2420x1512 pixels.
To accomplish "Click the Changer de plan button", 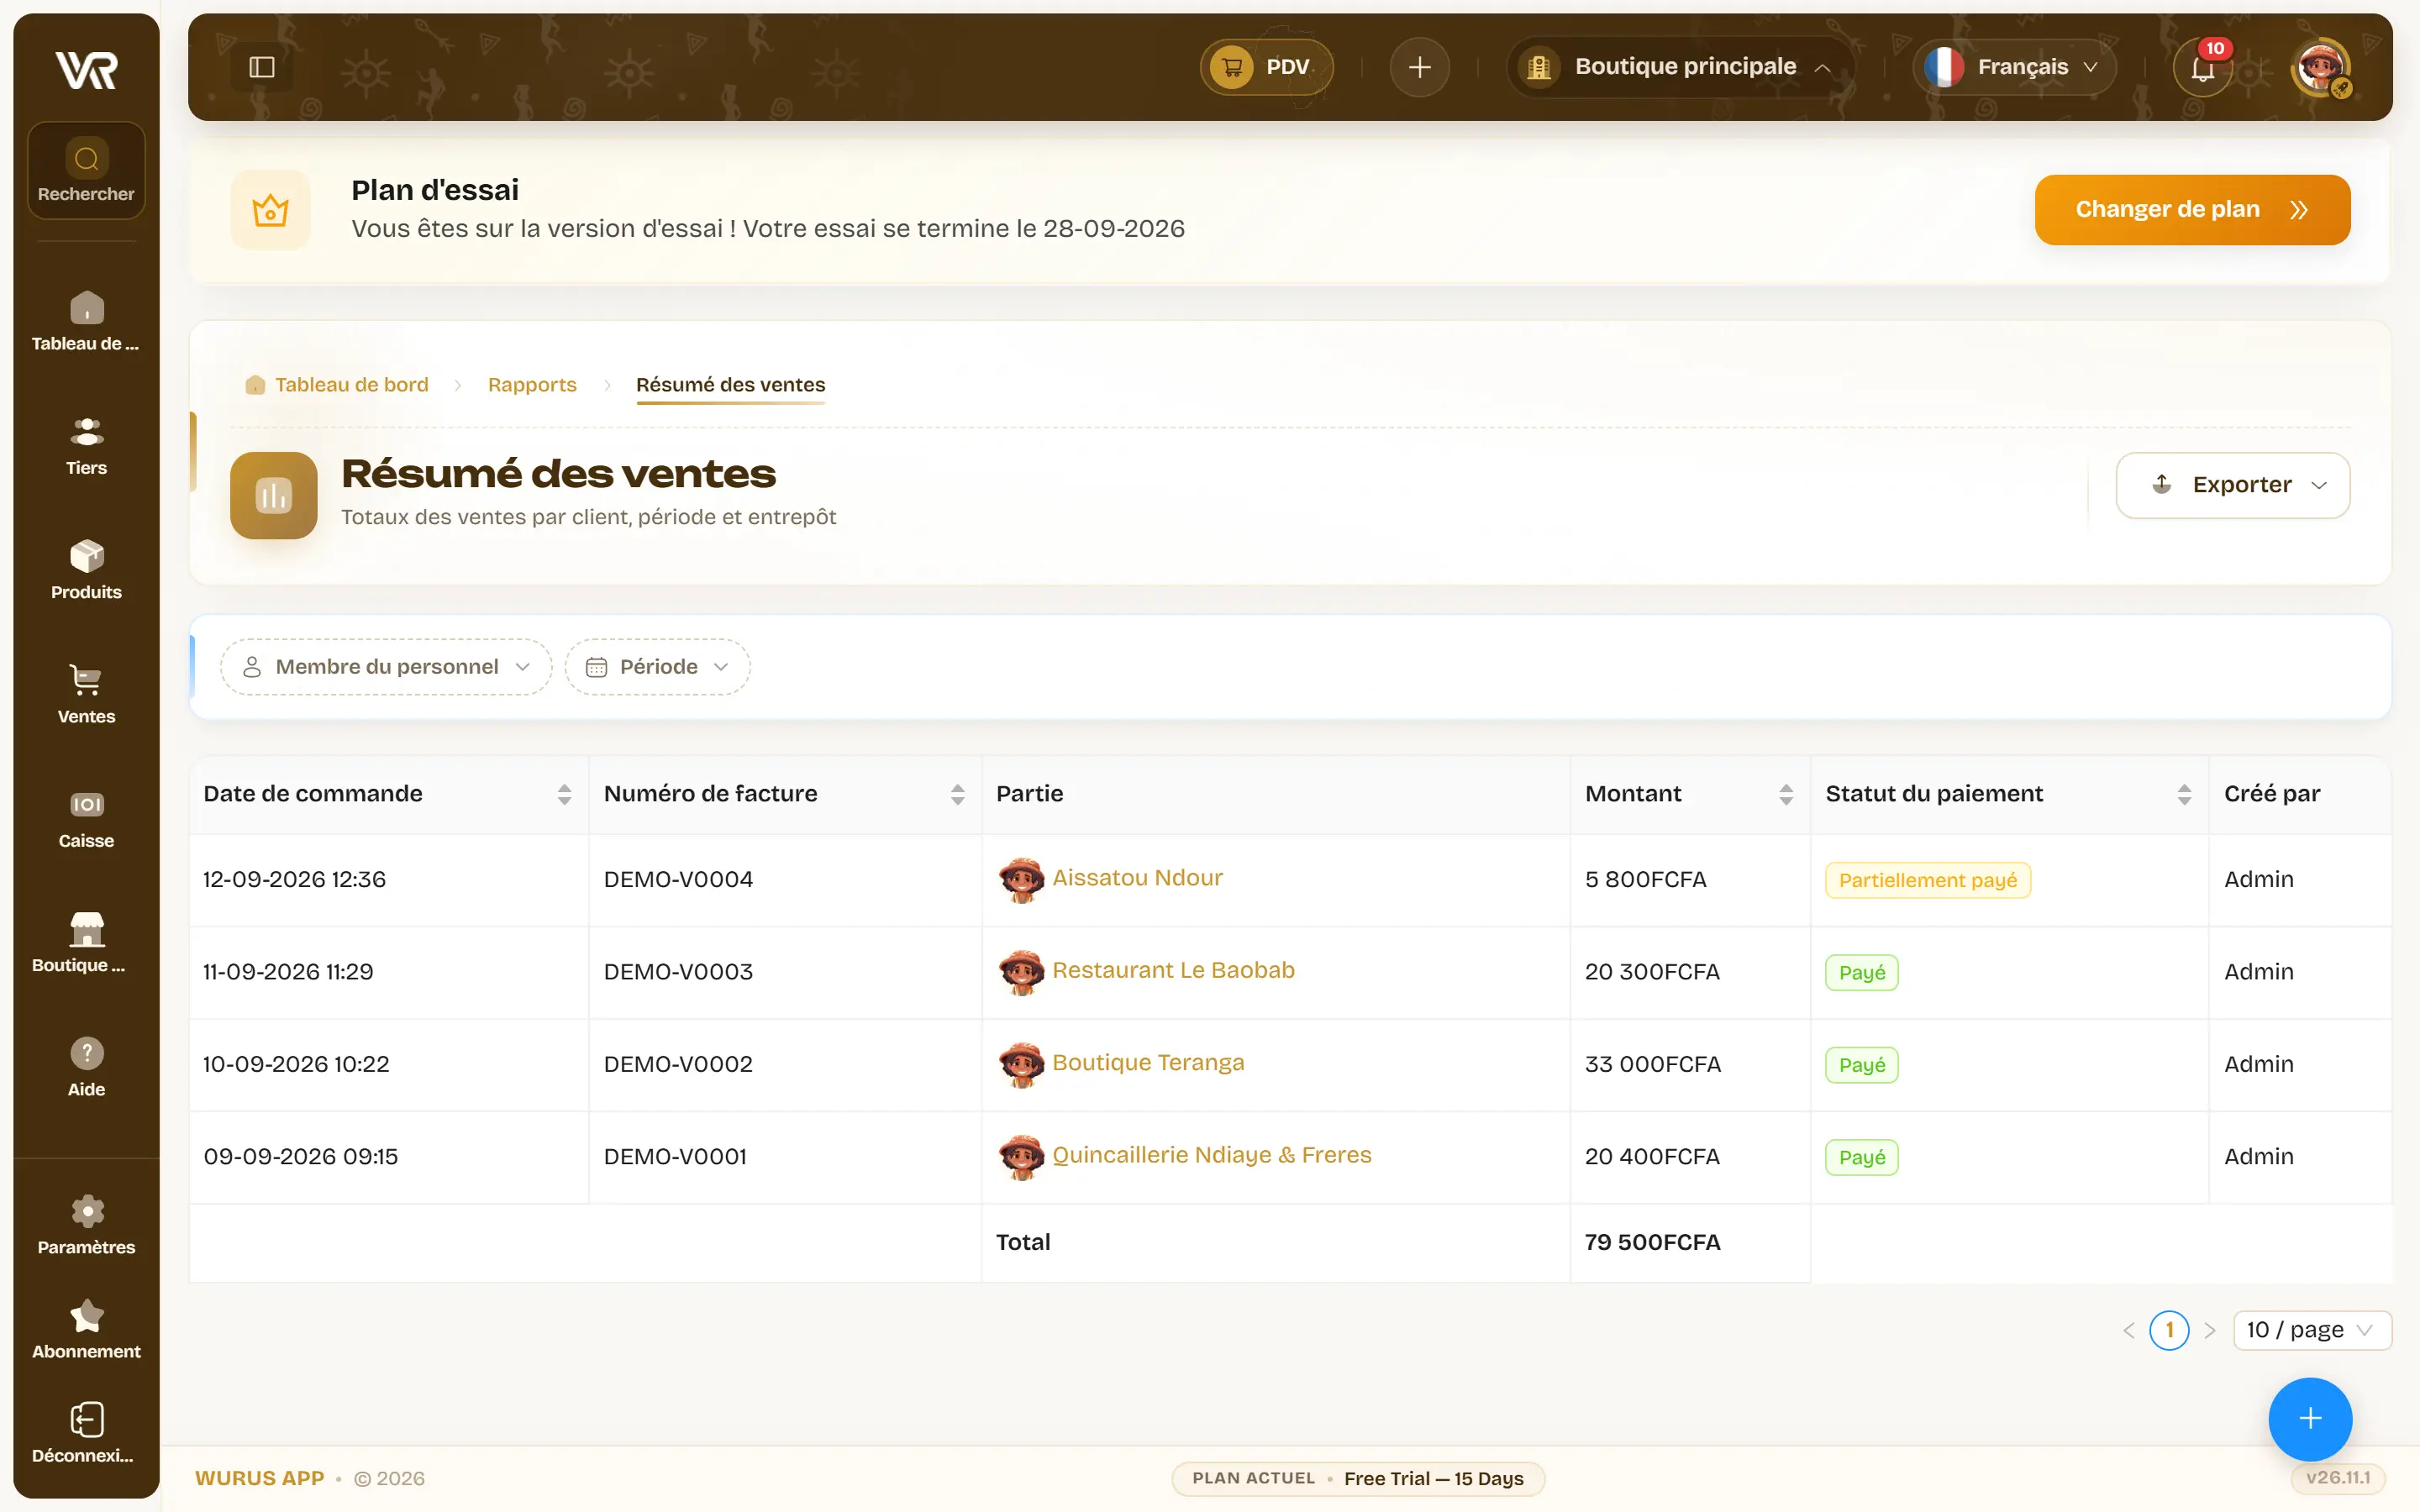I will point(2192,209).
